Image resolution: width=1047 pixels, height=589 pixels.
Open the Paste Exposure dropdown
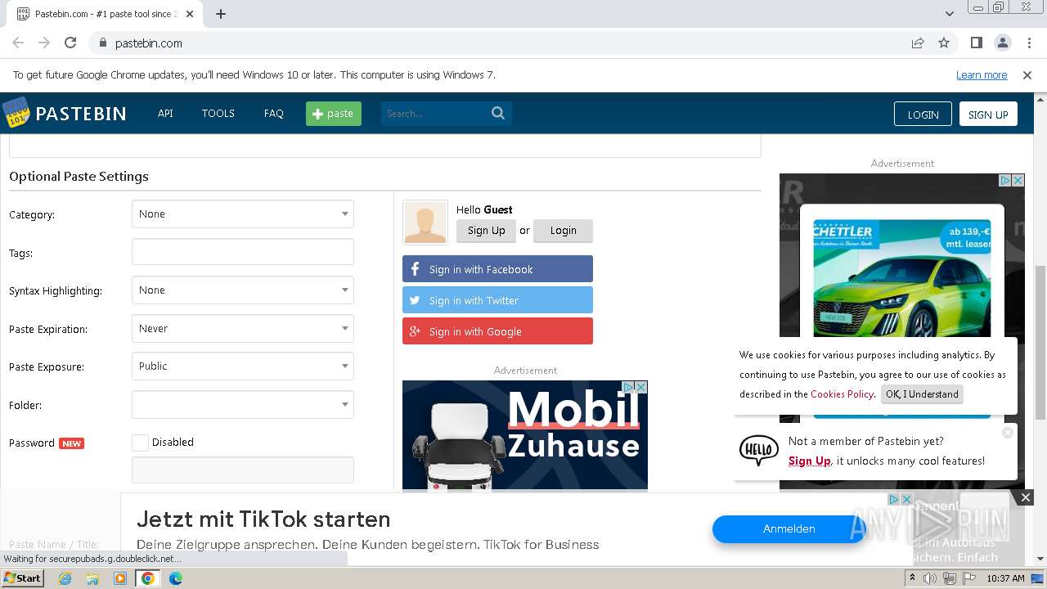pos(243,366)
